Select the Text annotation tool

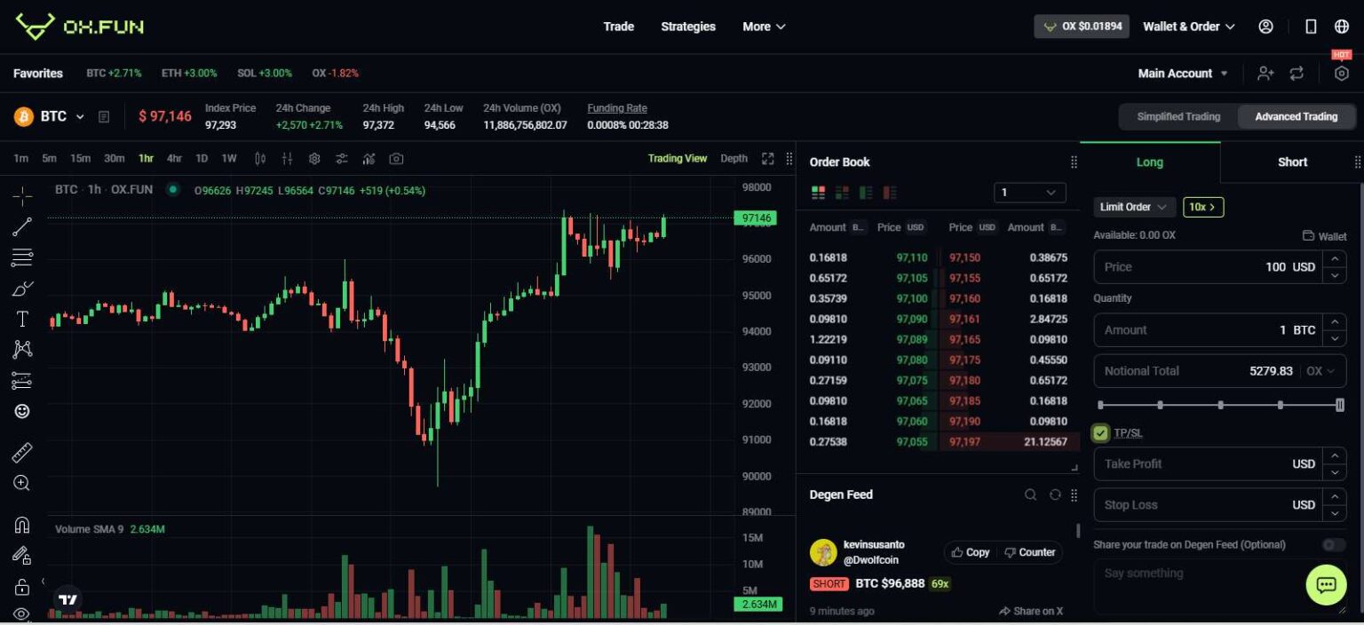[21, 319]
